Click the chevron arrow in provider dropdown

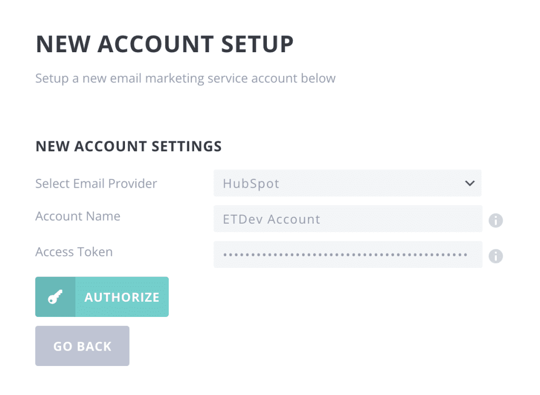[469, 184]
